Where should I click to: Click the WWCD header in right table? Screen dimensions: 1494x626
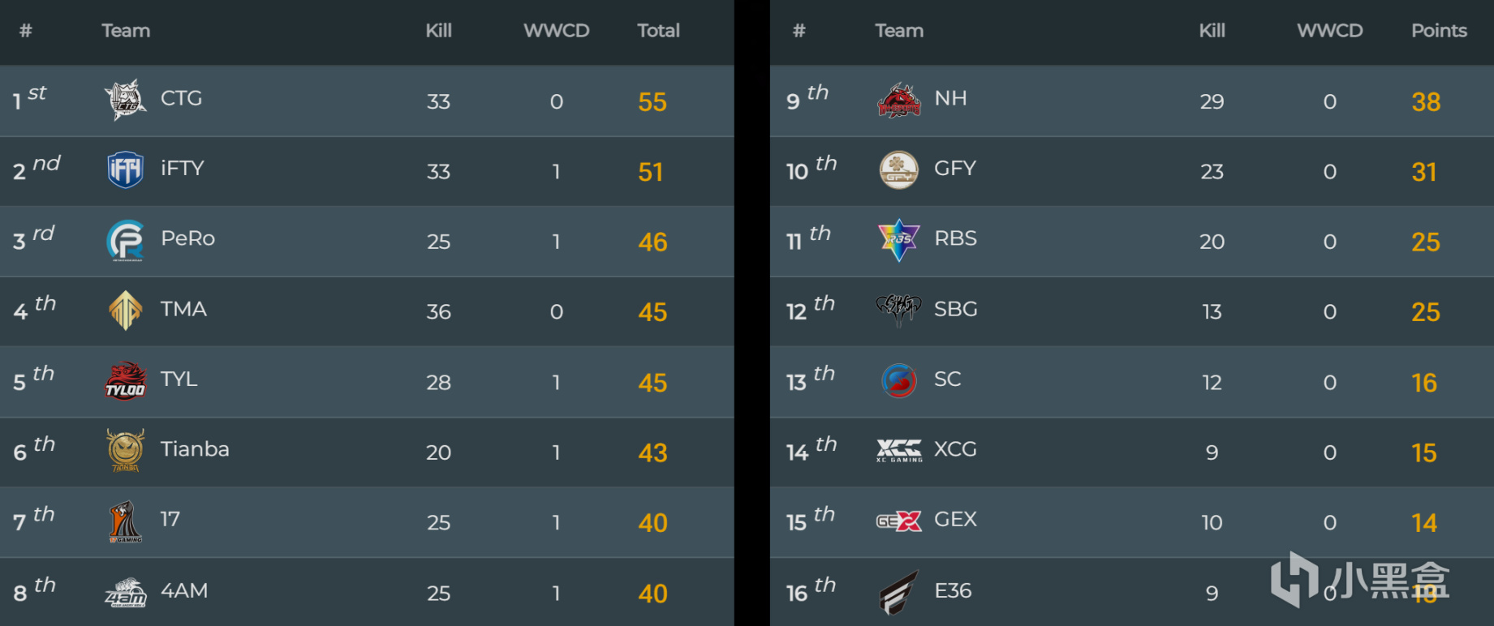(1329, 31)
